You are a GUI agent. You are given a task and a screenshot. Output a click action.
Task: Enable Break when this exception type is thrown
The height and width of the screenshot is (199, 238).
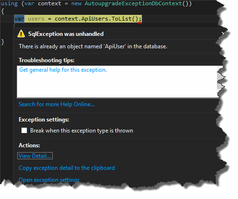(24, 131)
